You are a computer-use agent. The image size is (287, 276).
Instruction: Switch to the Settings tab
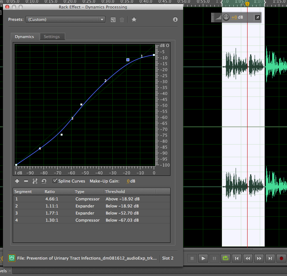click(x=52, y=37)
